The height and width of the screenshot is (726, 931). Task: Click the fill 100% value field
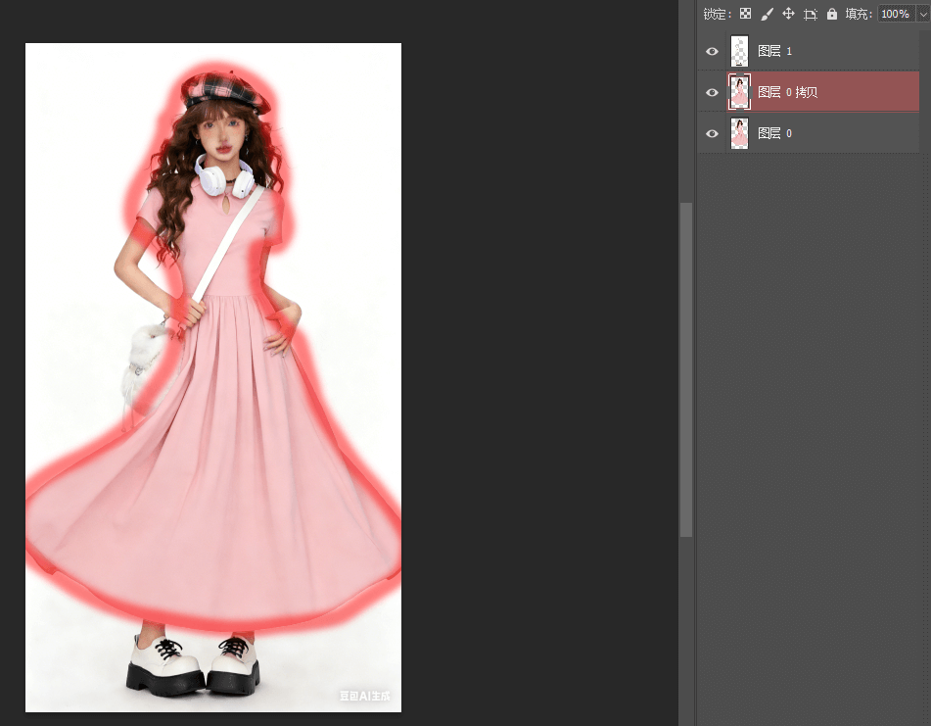895,14
